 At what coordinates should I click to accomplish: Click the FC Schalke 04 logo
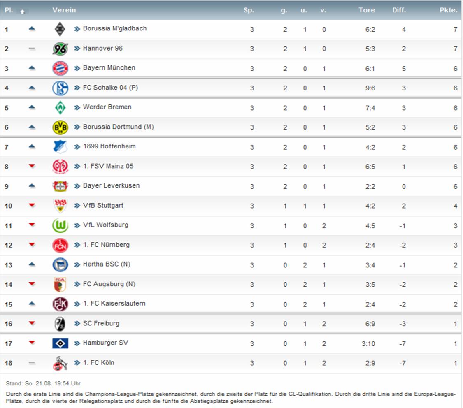pos(60,88)
